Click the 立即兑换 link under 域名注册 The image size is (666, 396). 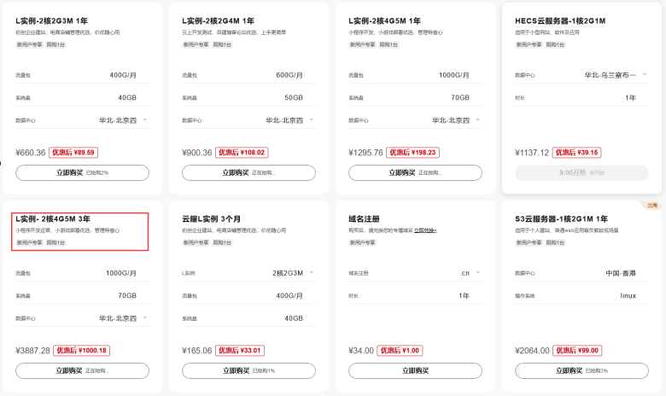425,230
